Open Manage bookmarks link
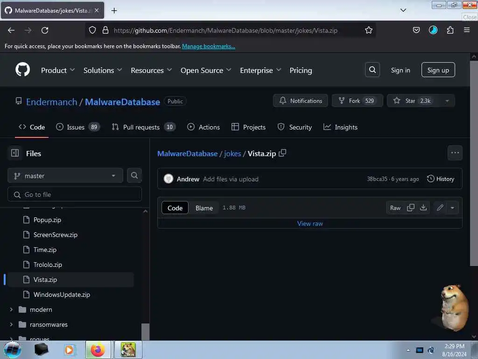The image size is (478, 359). (x=209, y=46)
